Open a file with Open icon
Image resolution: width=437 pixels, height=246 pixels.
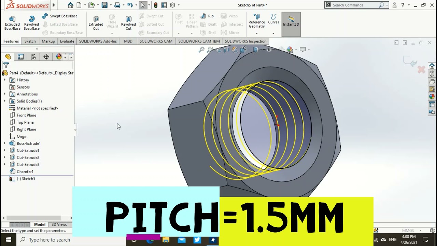point(91,5)
